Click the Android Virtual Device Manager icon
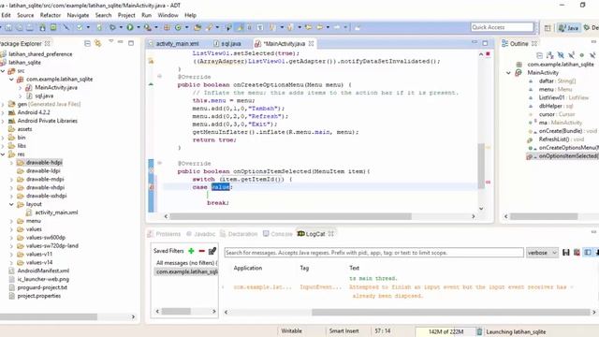Screen dimensions: 599x337 point(53,27)
